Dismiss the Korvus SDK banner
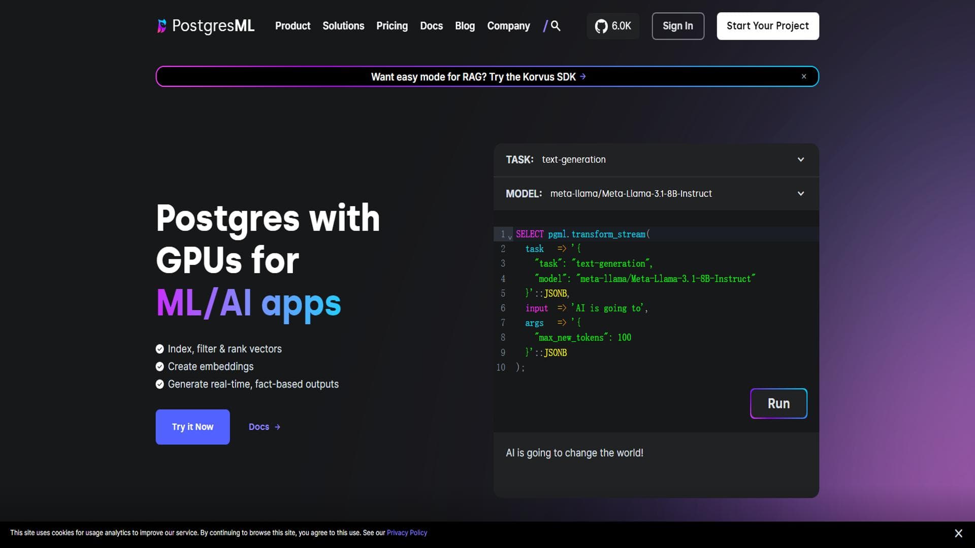975x548 pixels. click(804, 77)
